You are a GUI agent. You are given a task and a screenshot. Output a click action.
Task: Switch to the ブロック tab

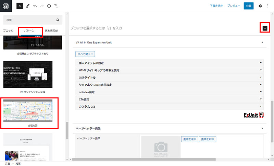tap(8, 31)
